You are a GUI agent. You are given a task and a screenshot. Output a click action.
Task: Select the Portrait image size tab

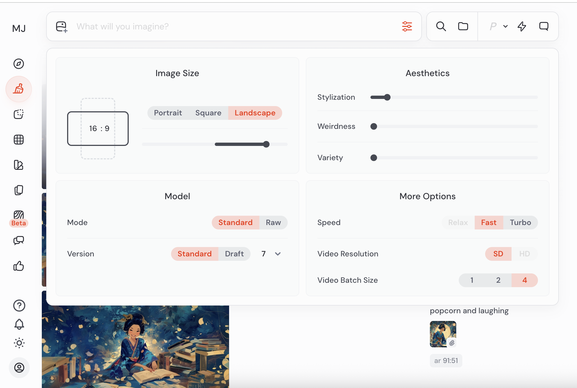click(168, 113)
